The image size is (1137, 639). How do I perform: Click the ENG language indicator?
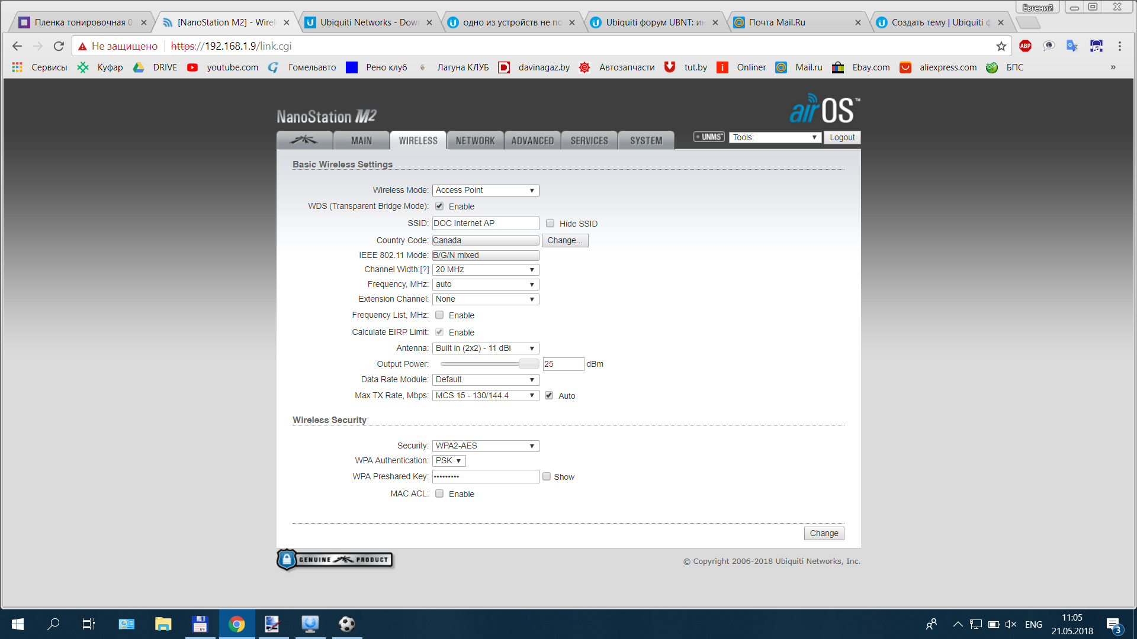tap(1033, 624)
